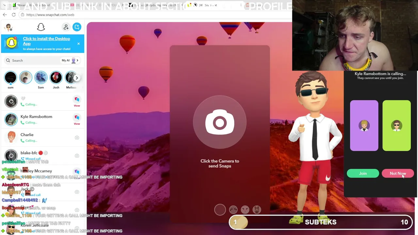Screen dimensions: 418x235
Task: View Josh's story thumbnail
Action: tap(56, 78)
